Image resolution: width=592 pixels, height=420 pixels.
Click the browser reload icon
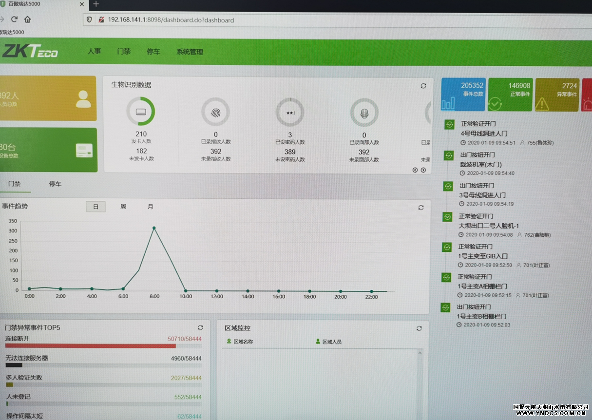coord(14,19)
